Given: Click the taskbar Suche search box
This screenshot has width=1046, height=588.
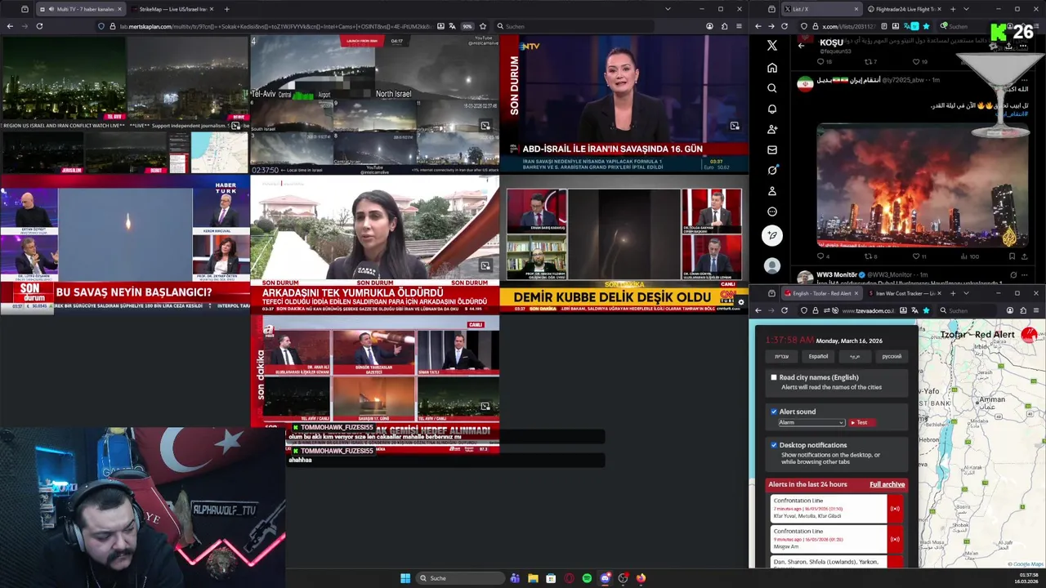Looking at the screenshot, I should 459,578.
